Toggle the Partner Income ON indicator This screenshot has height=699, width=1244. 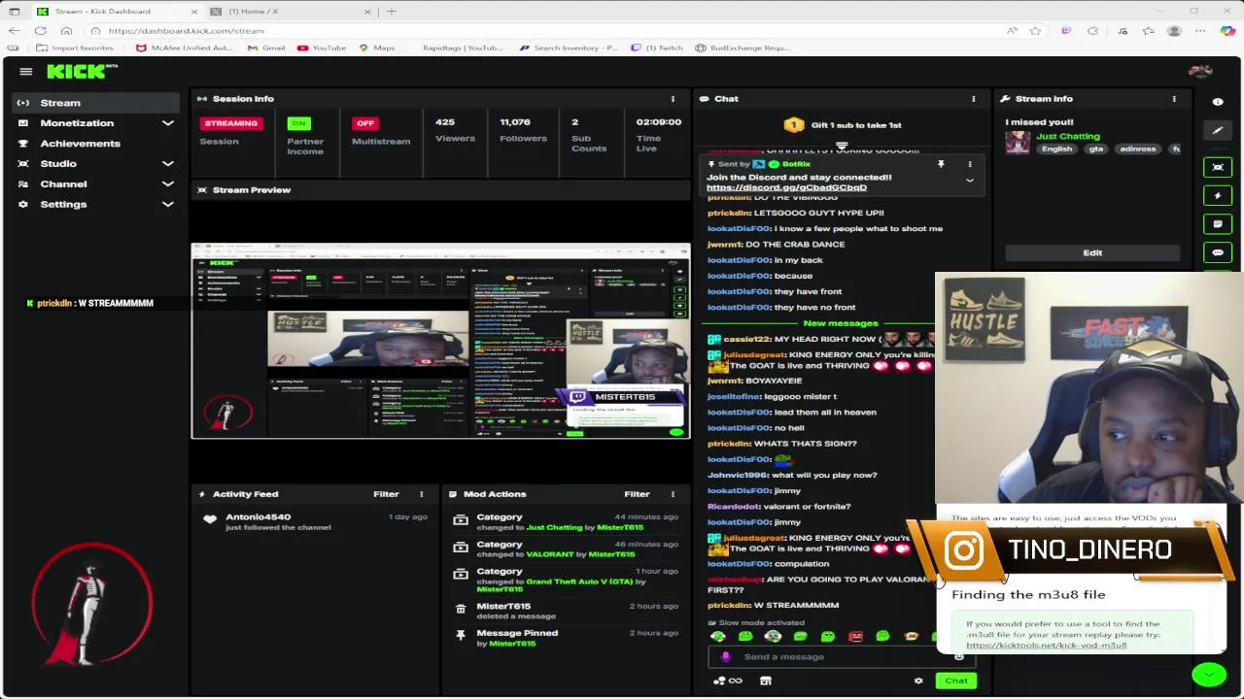click(298, 123)
